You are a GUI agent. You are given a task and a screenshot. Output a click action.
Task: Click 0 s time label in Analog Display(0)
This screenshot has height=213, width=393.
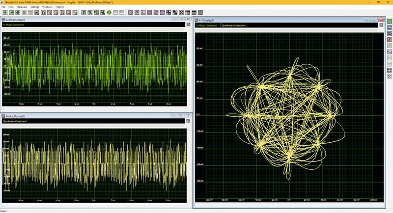click(94, 104)
